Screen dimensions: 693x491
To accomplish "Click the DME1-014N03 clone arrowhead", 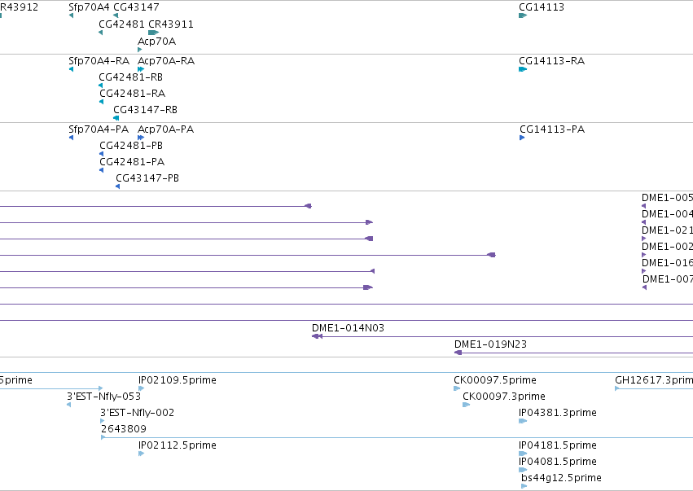I will tap(317, 336).
